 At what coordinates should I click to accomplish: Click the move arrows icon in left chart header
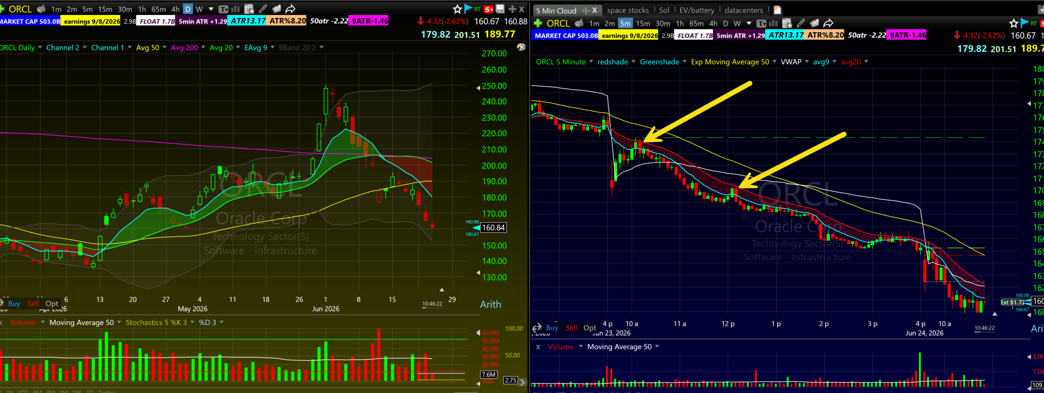tap(512, 9)
